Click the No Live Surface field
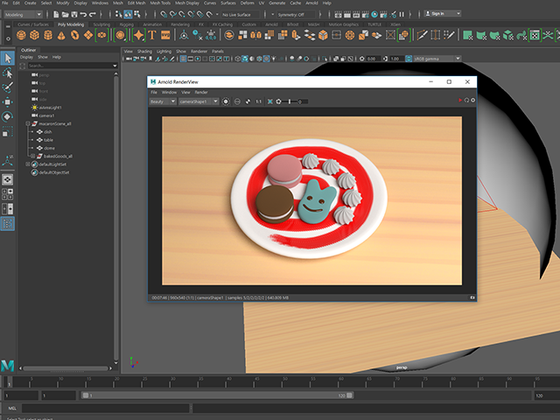Image resolution: width=560 pixels, height=420 pixels. tap(241, 15)
